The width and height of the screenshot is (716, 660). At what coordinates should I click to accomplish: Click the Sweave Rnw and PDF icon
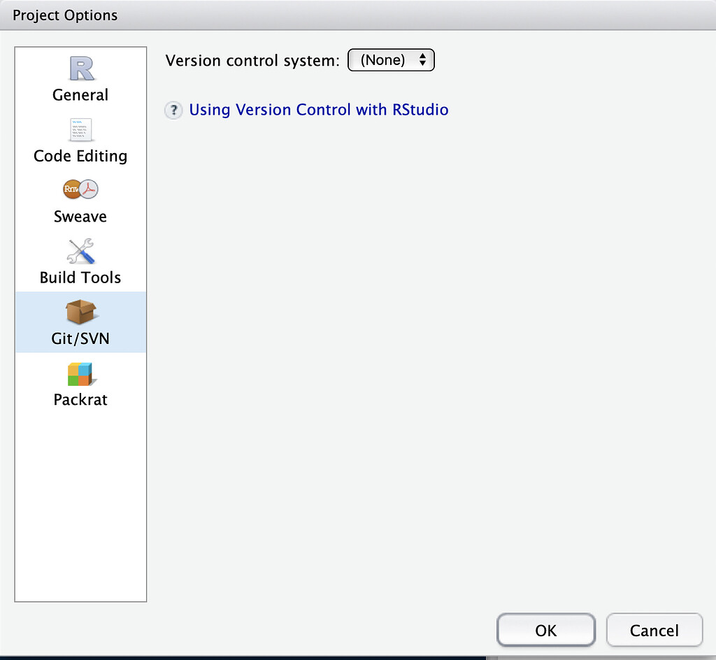pyautogui.click(x=81, y=189)
